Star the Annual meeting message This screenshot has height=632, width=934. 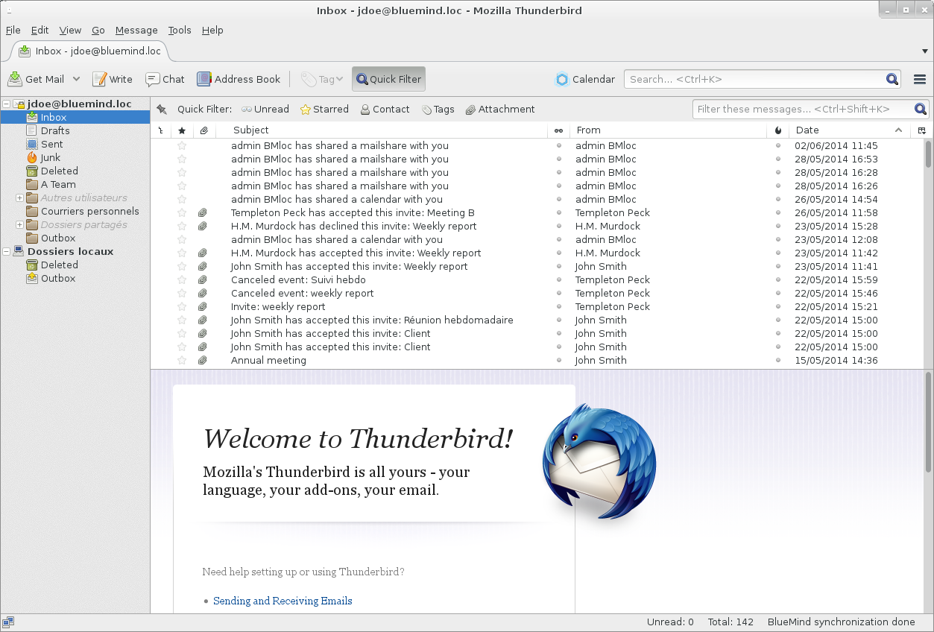(182, 361)
